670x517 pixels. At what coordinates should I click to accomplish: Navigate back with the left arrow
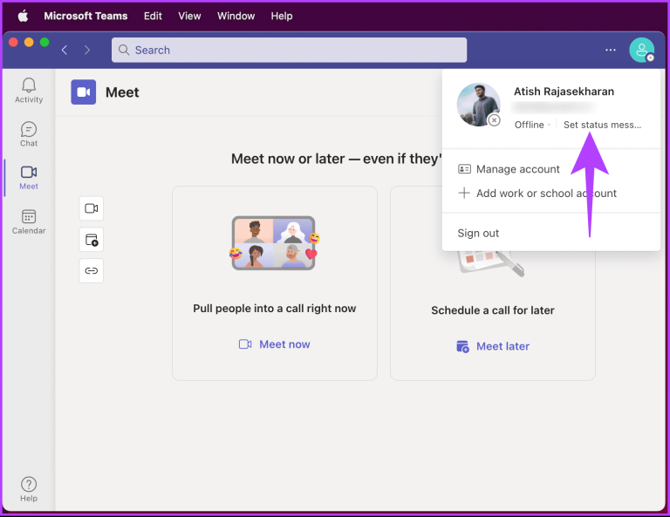[65, 51]
